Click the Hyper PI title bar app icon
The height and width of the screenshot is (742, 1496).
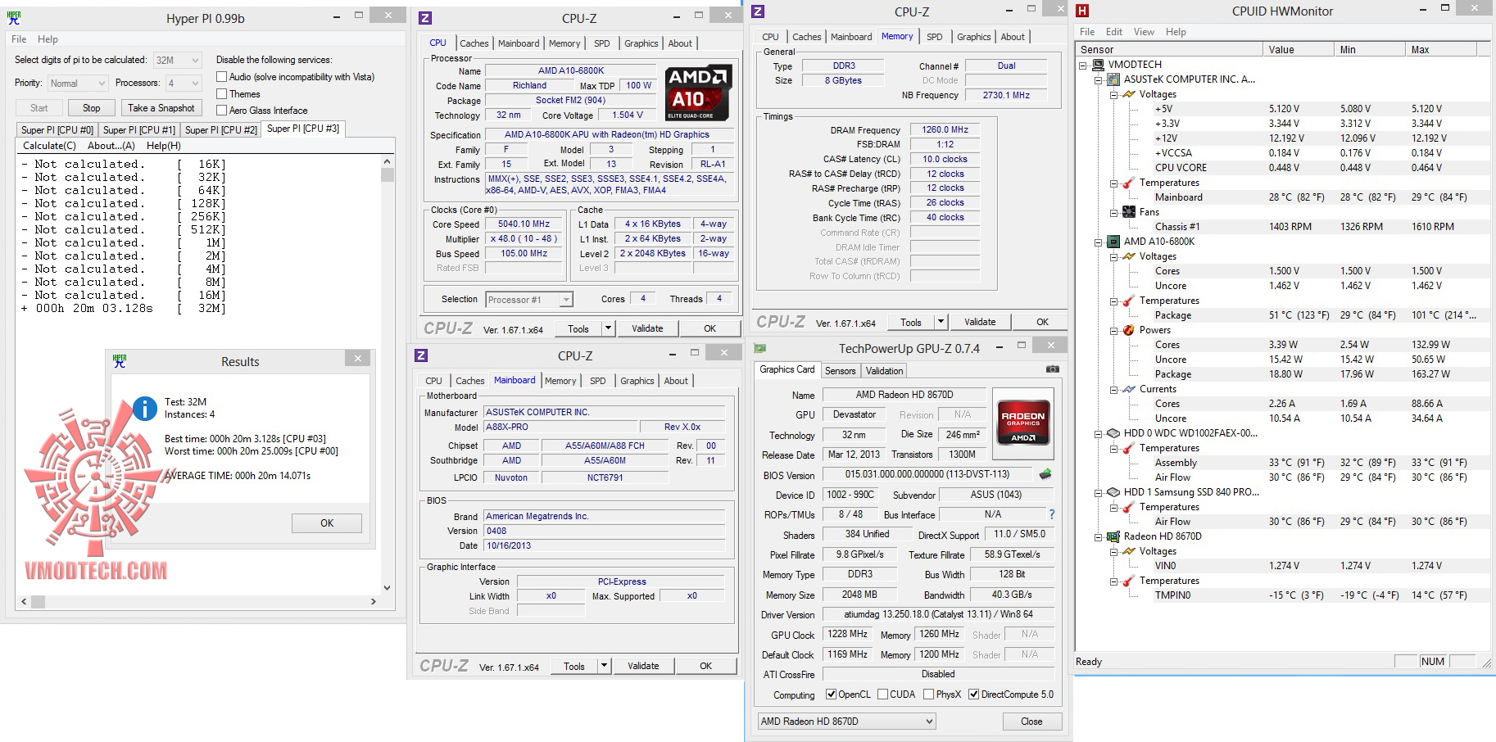[14, 16]
